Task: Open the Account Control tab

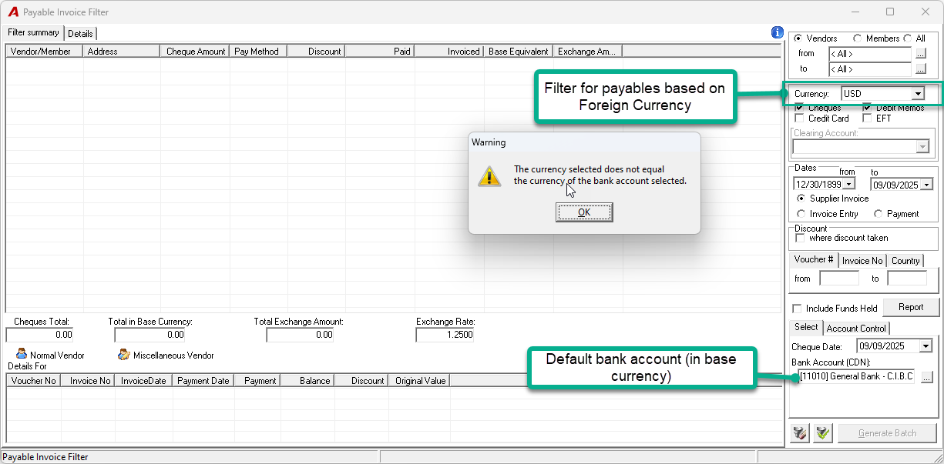Action: 856,329
